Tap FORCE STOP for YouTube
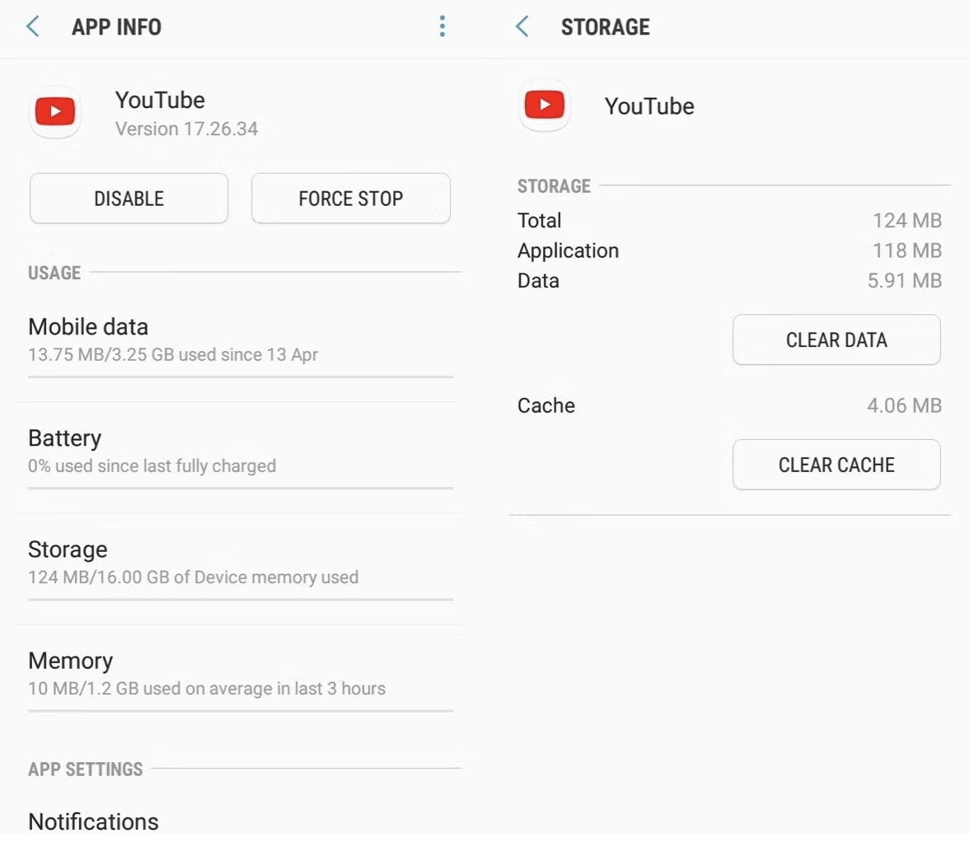Viewport: 969px width, 842px height. point(350,199)
